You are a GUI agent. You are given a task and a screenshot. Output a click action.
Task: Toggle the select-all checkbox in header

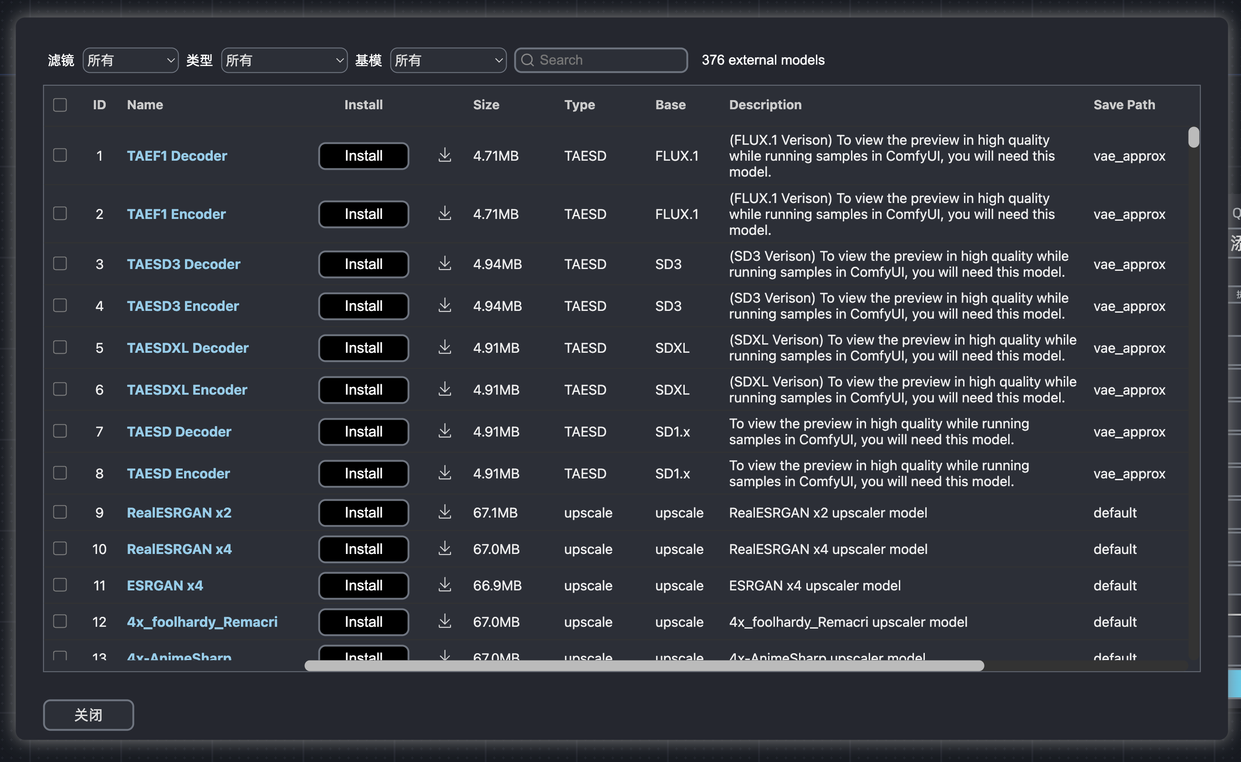pyautogui.click(x=60, y=104)
